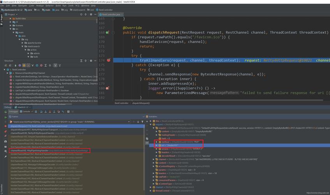
Task: Collapse the src folder in Project tree
Action: pos(11,29)
